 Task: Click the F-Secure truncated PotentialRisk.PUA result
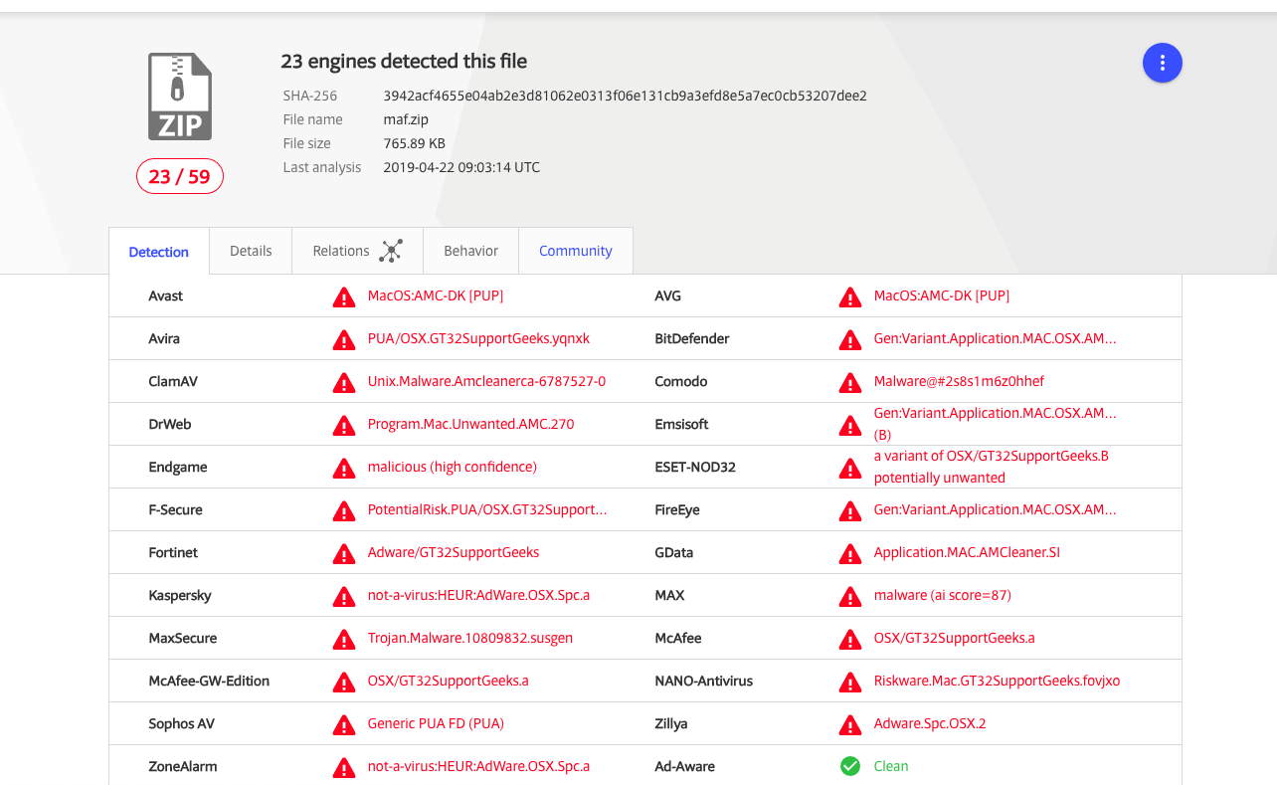pos(487,509)
